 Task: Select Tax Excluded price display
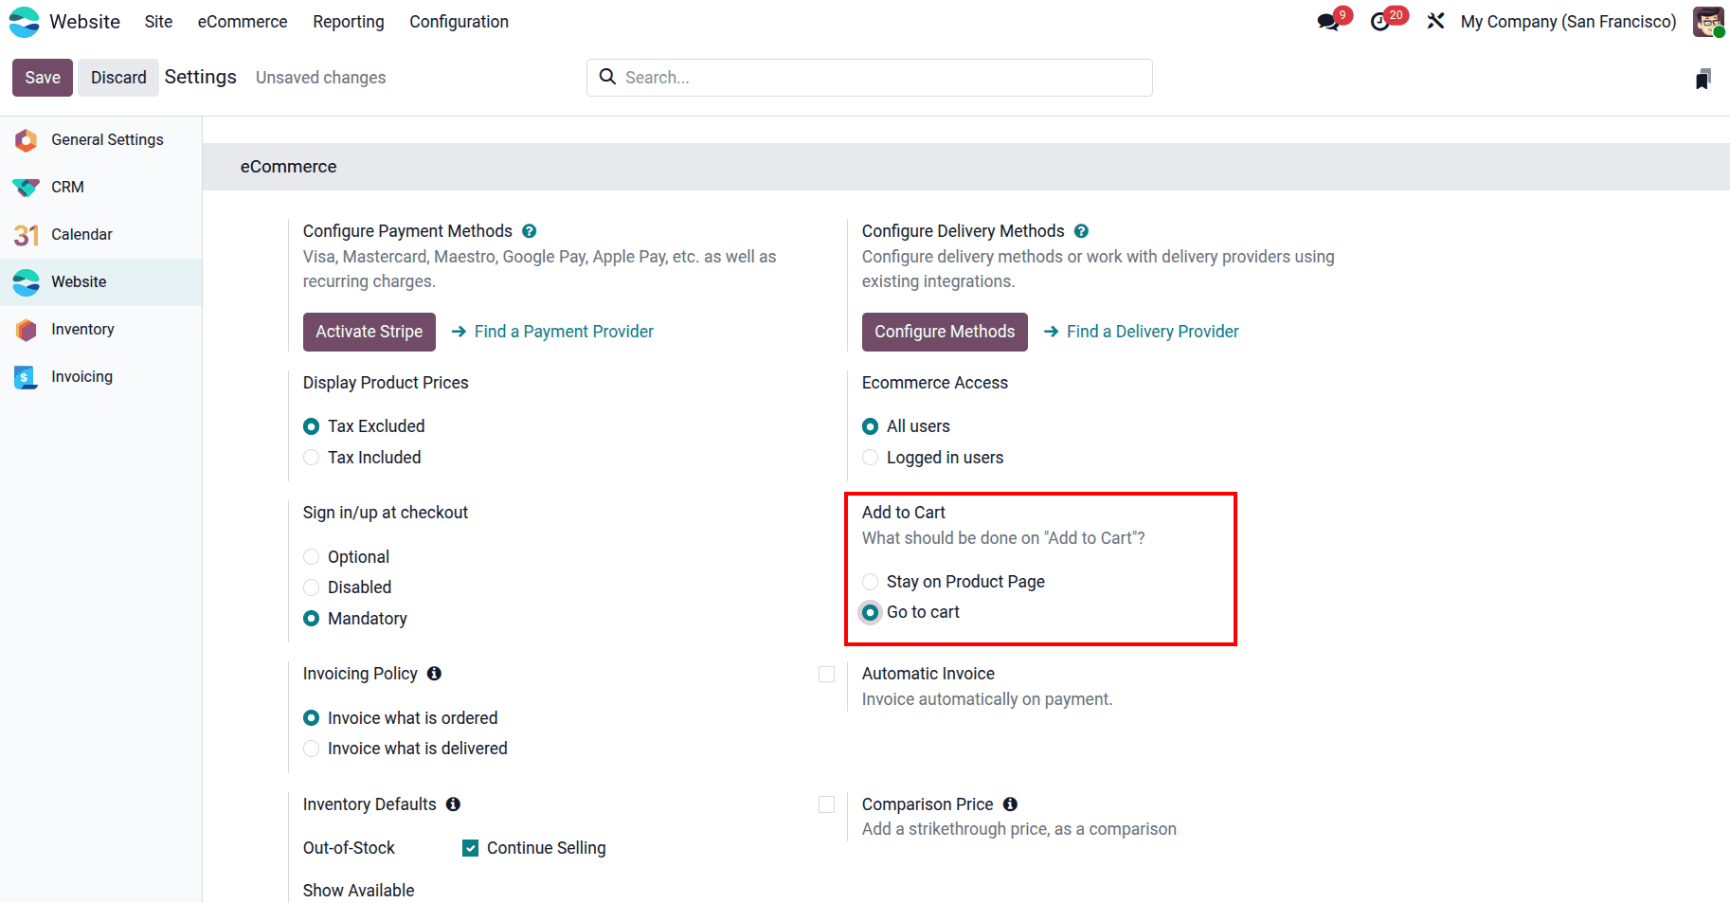point(311,426)
